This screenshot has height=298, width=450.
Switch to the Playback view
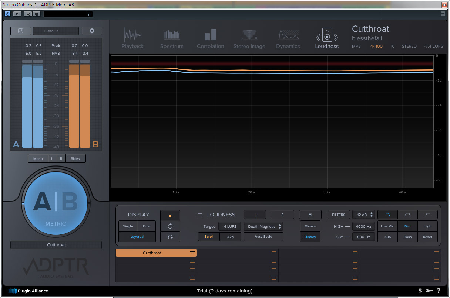pos(132,38)
